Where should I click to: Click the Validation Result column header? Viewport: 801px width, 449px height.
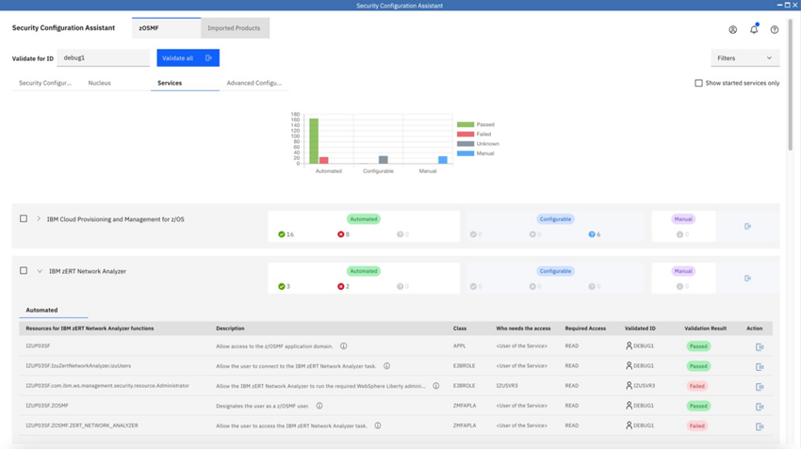[705, 329]
